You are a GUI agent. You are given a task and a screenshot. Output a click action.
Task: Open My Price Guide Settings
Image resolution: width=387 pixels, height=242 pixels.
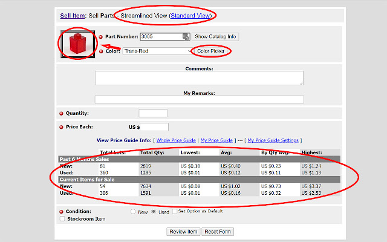[273, 140]
